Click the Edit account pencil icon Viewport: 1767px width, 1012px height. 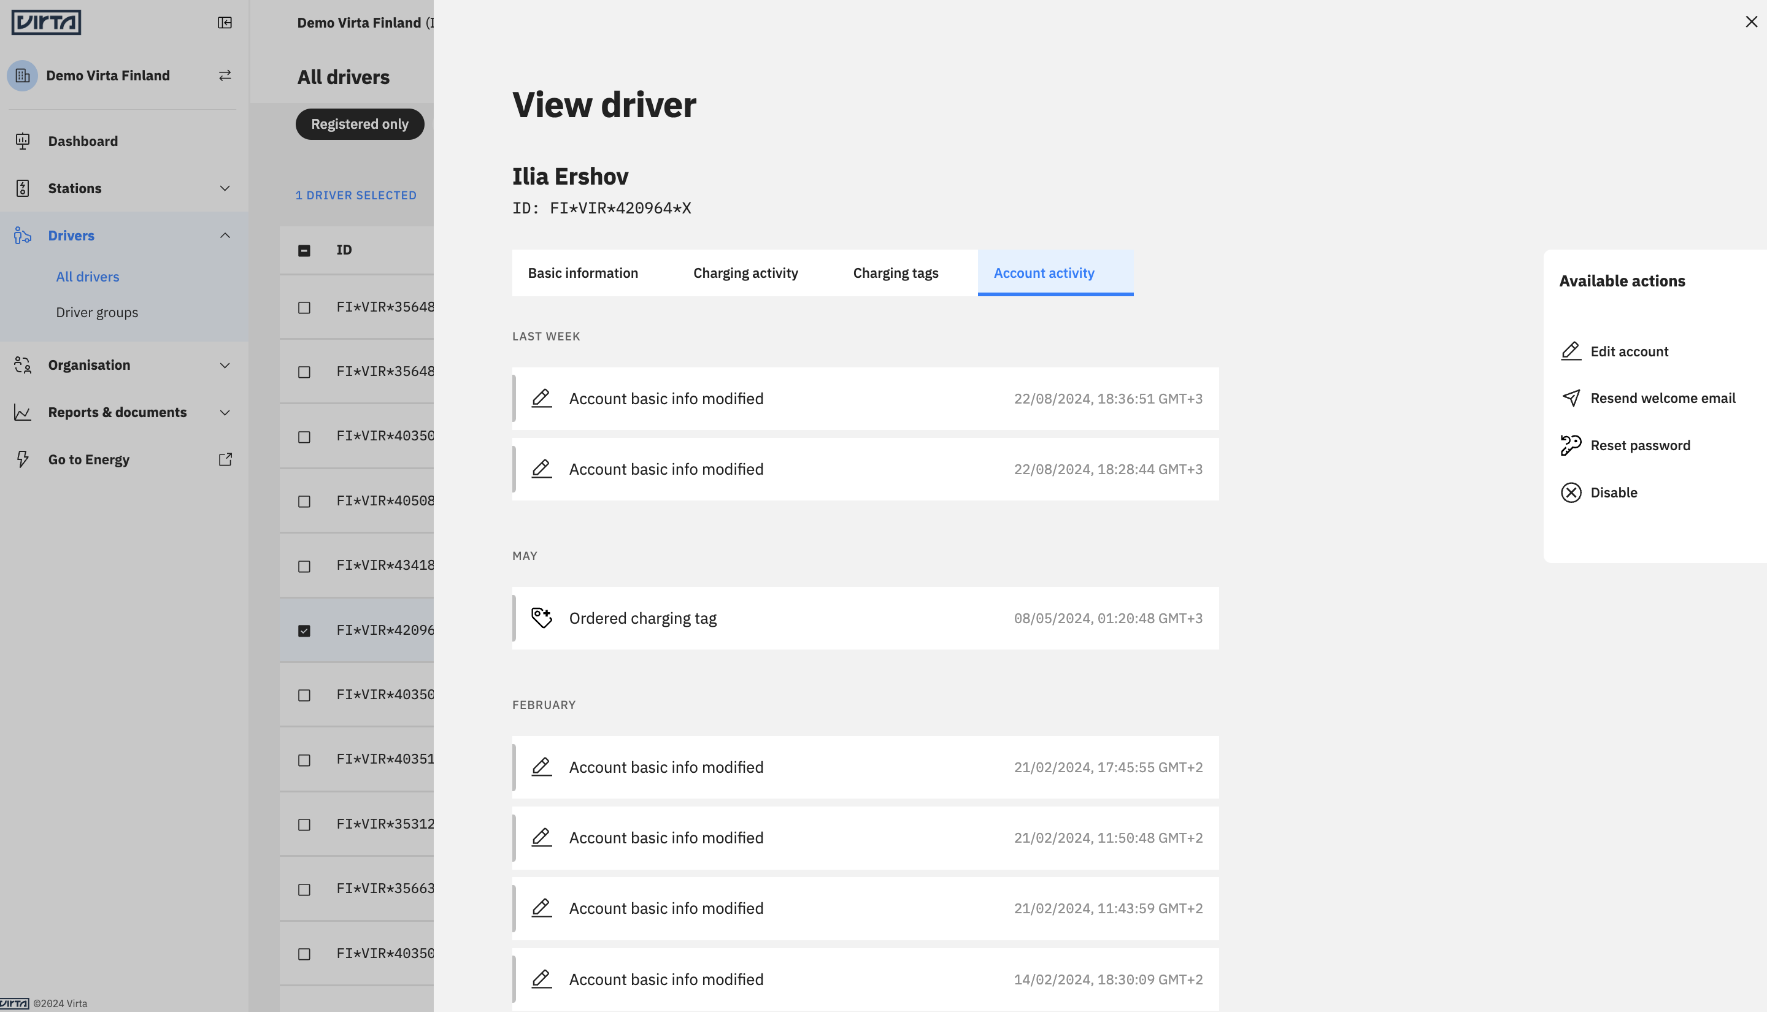point(1571,351)
